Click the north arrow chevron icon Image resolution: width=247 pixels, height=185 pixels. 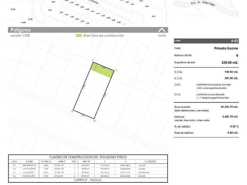[162, 30]
